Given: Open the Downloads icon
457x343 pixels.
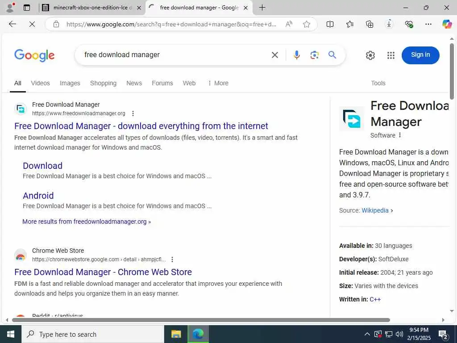Looking at the screenshot, I should pos(389,24).
